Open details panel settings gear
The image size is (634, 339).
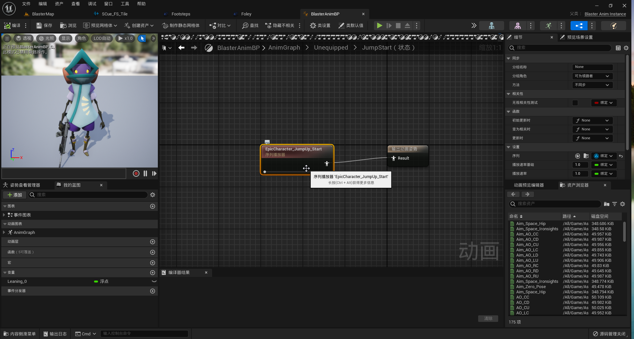tap(626, 48)
